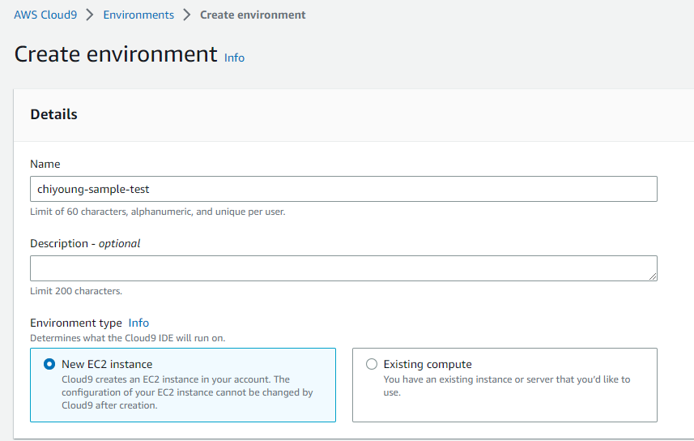Click the Description - optional label
The image size is (694, 441).
85,243
